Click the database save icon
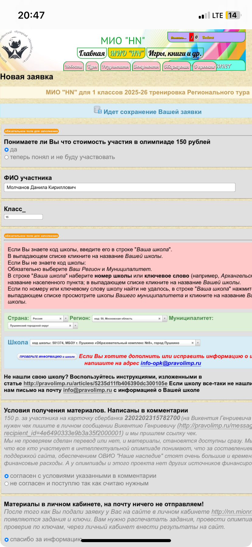Screen dimensions: 252x547 click(98, 110)
